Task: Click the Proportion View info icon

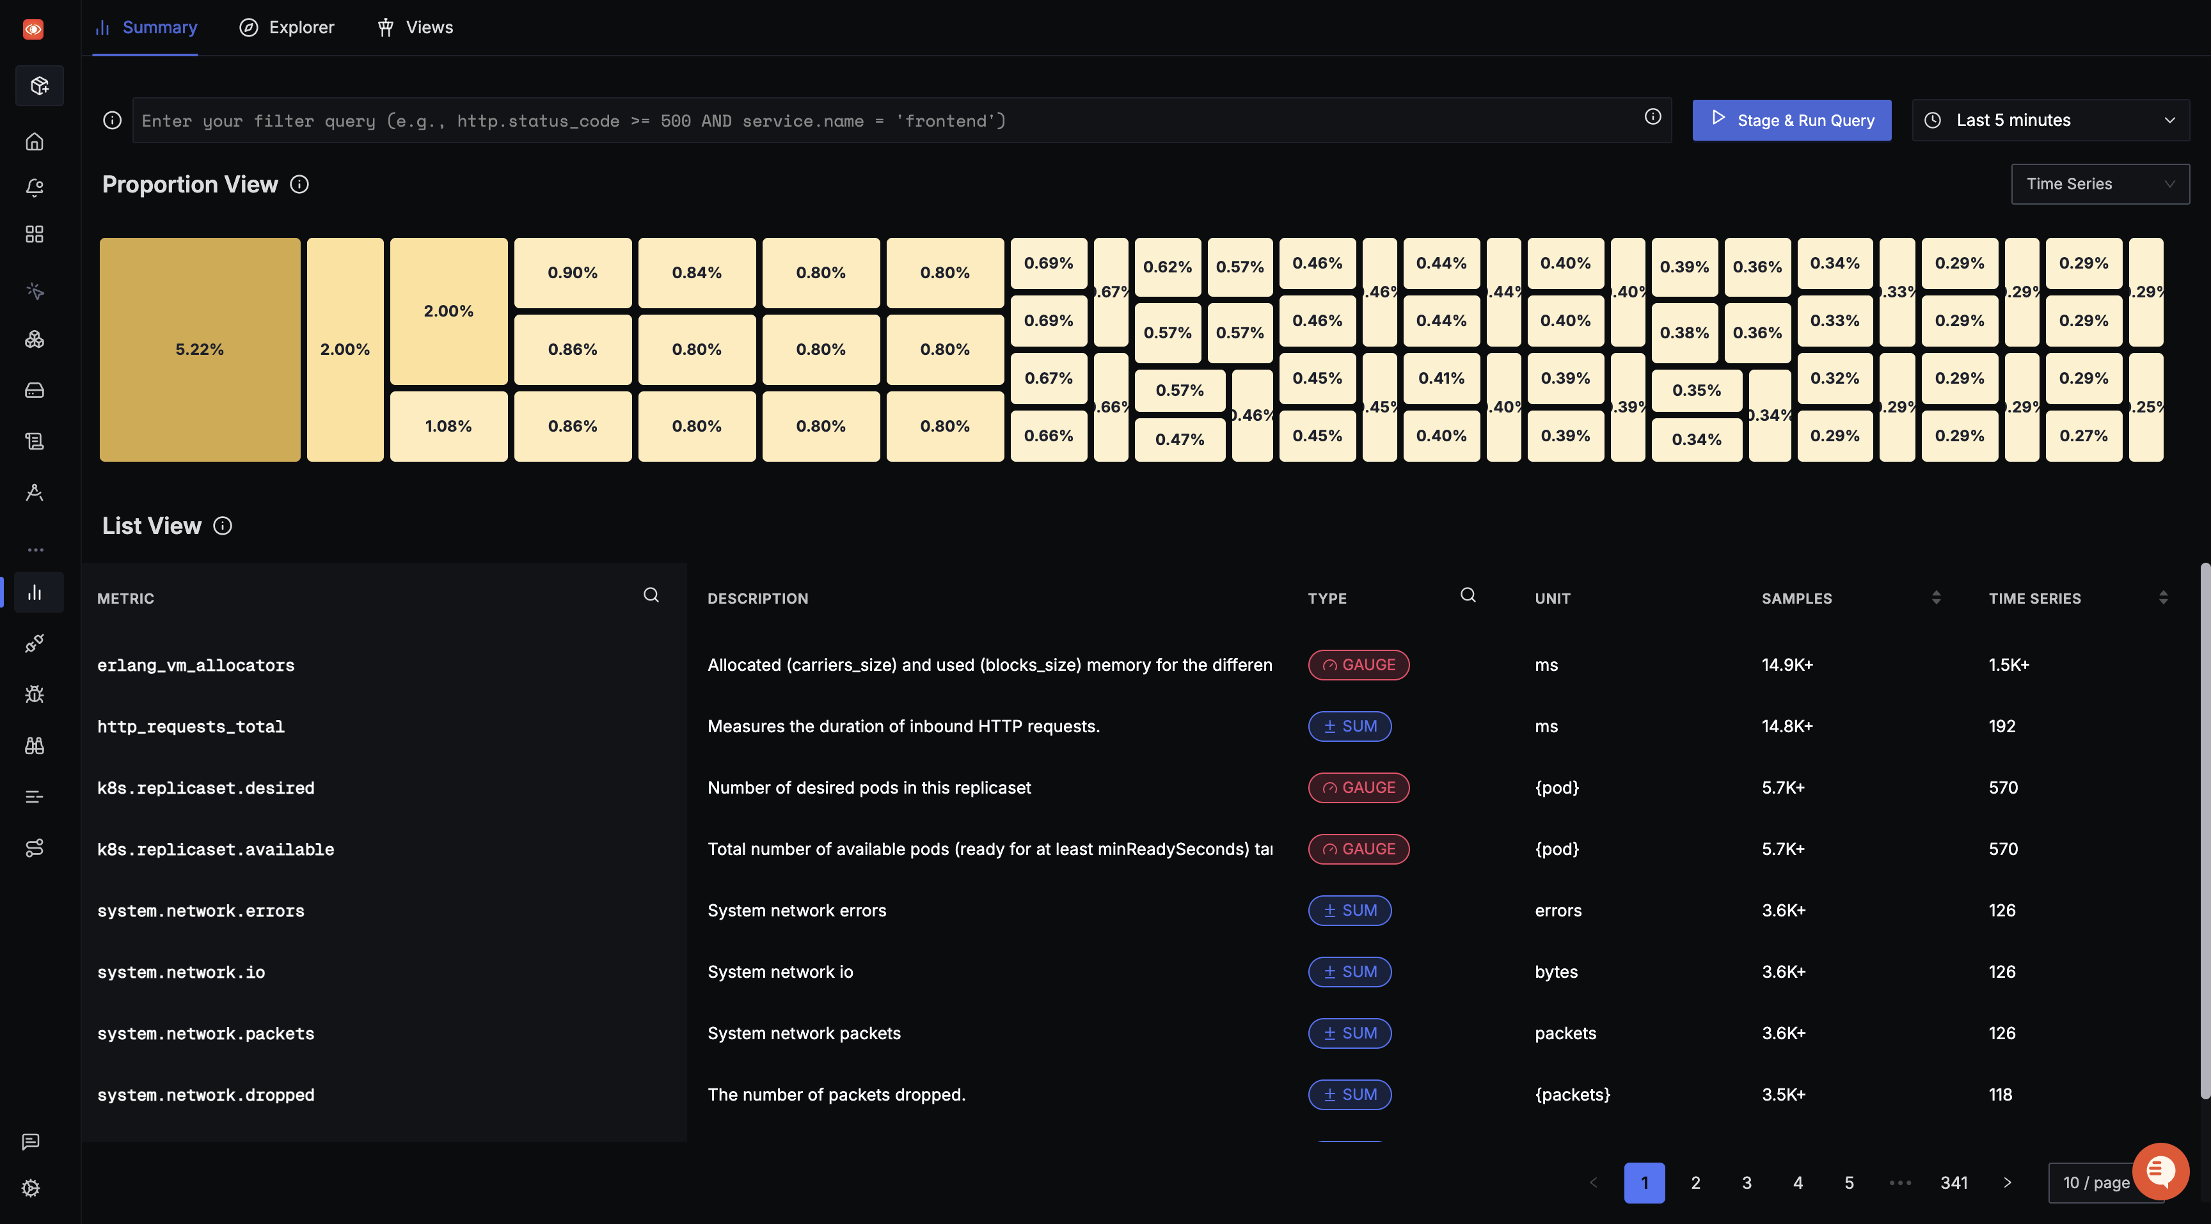Action: [x=299, y=184]
